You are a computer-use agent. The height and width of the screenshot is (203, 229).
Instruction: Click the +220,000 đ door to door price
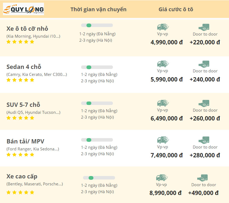tap(205, 42)
